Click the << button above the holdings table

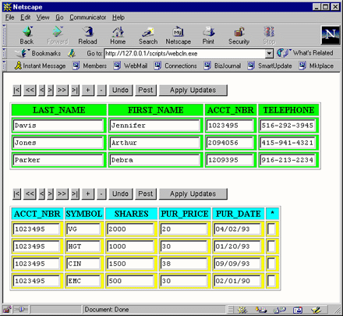coord(30,194)
